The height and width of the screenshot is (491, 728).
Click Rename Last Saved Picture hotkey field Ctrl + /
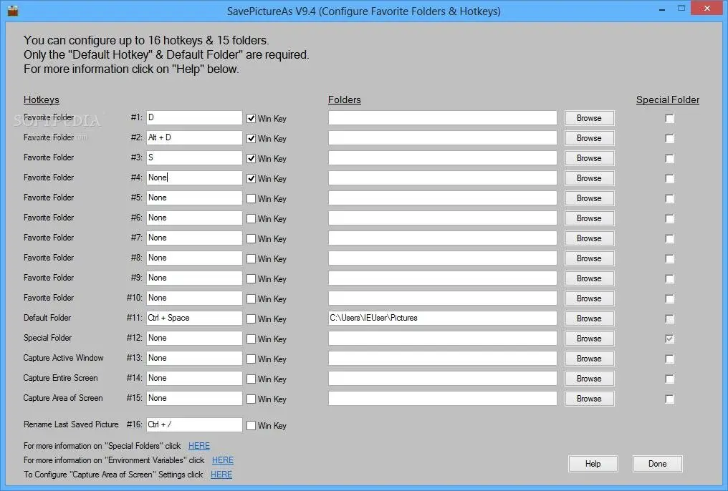[194, 424]
